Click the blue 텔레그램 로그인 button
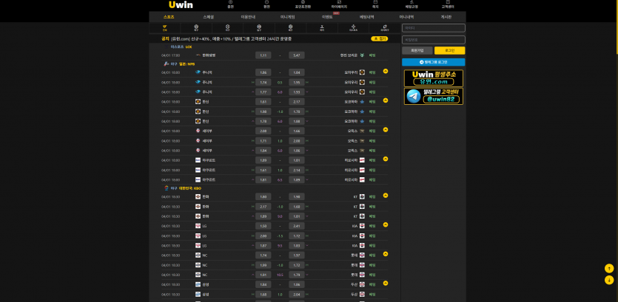The image size is (618, 302). (x=433, y=62)
